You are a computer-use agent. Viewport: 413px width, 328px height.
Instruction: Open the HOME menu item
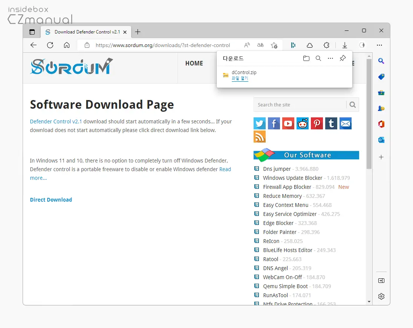194,63
